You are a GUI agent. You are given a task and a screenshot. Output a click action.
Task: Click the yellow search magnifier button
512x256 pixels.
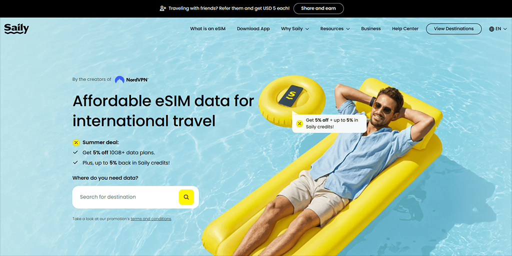point(186,197)
